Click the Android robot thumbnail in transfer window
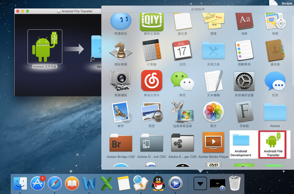Screen dimensions: 294x194 click(x=45, y=47)
